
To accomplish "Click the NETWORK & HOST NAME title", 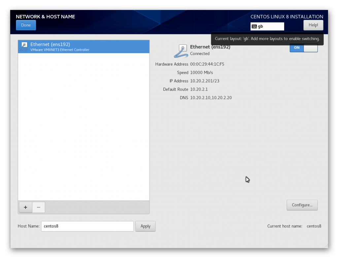I will [46, 17].
